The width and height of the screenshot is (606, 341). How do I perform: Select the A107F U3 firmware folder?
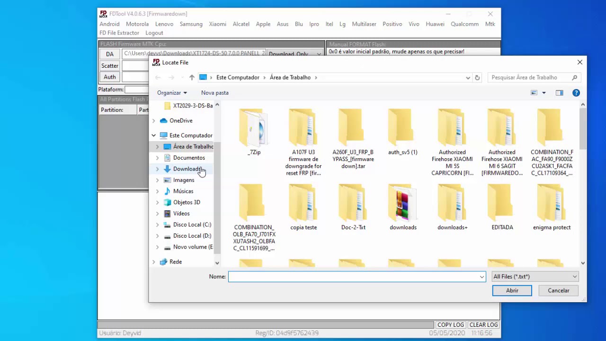(303, 142)
